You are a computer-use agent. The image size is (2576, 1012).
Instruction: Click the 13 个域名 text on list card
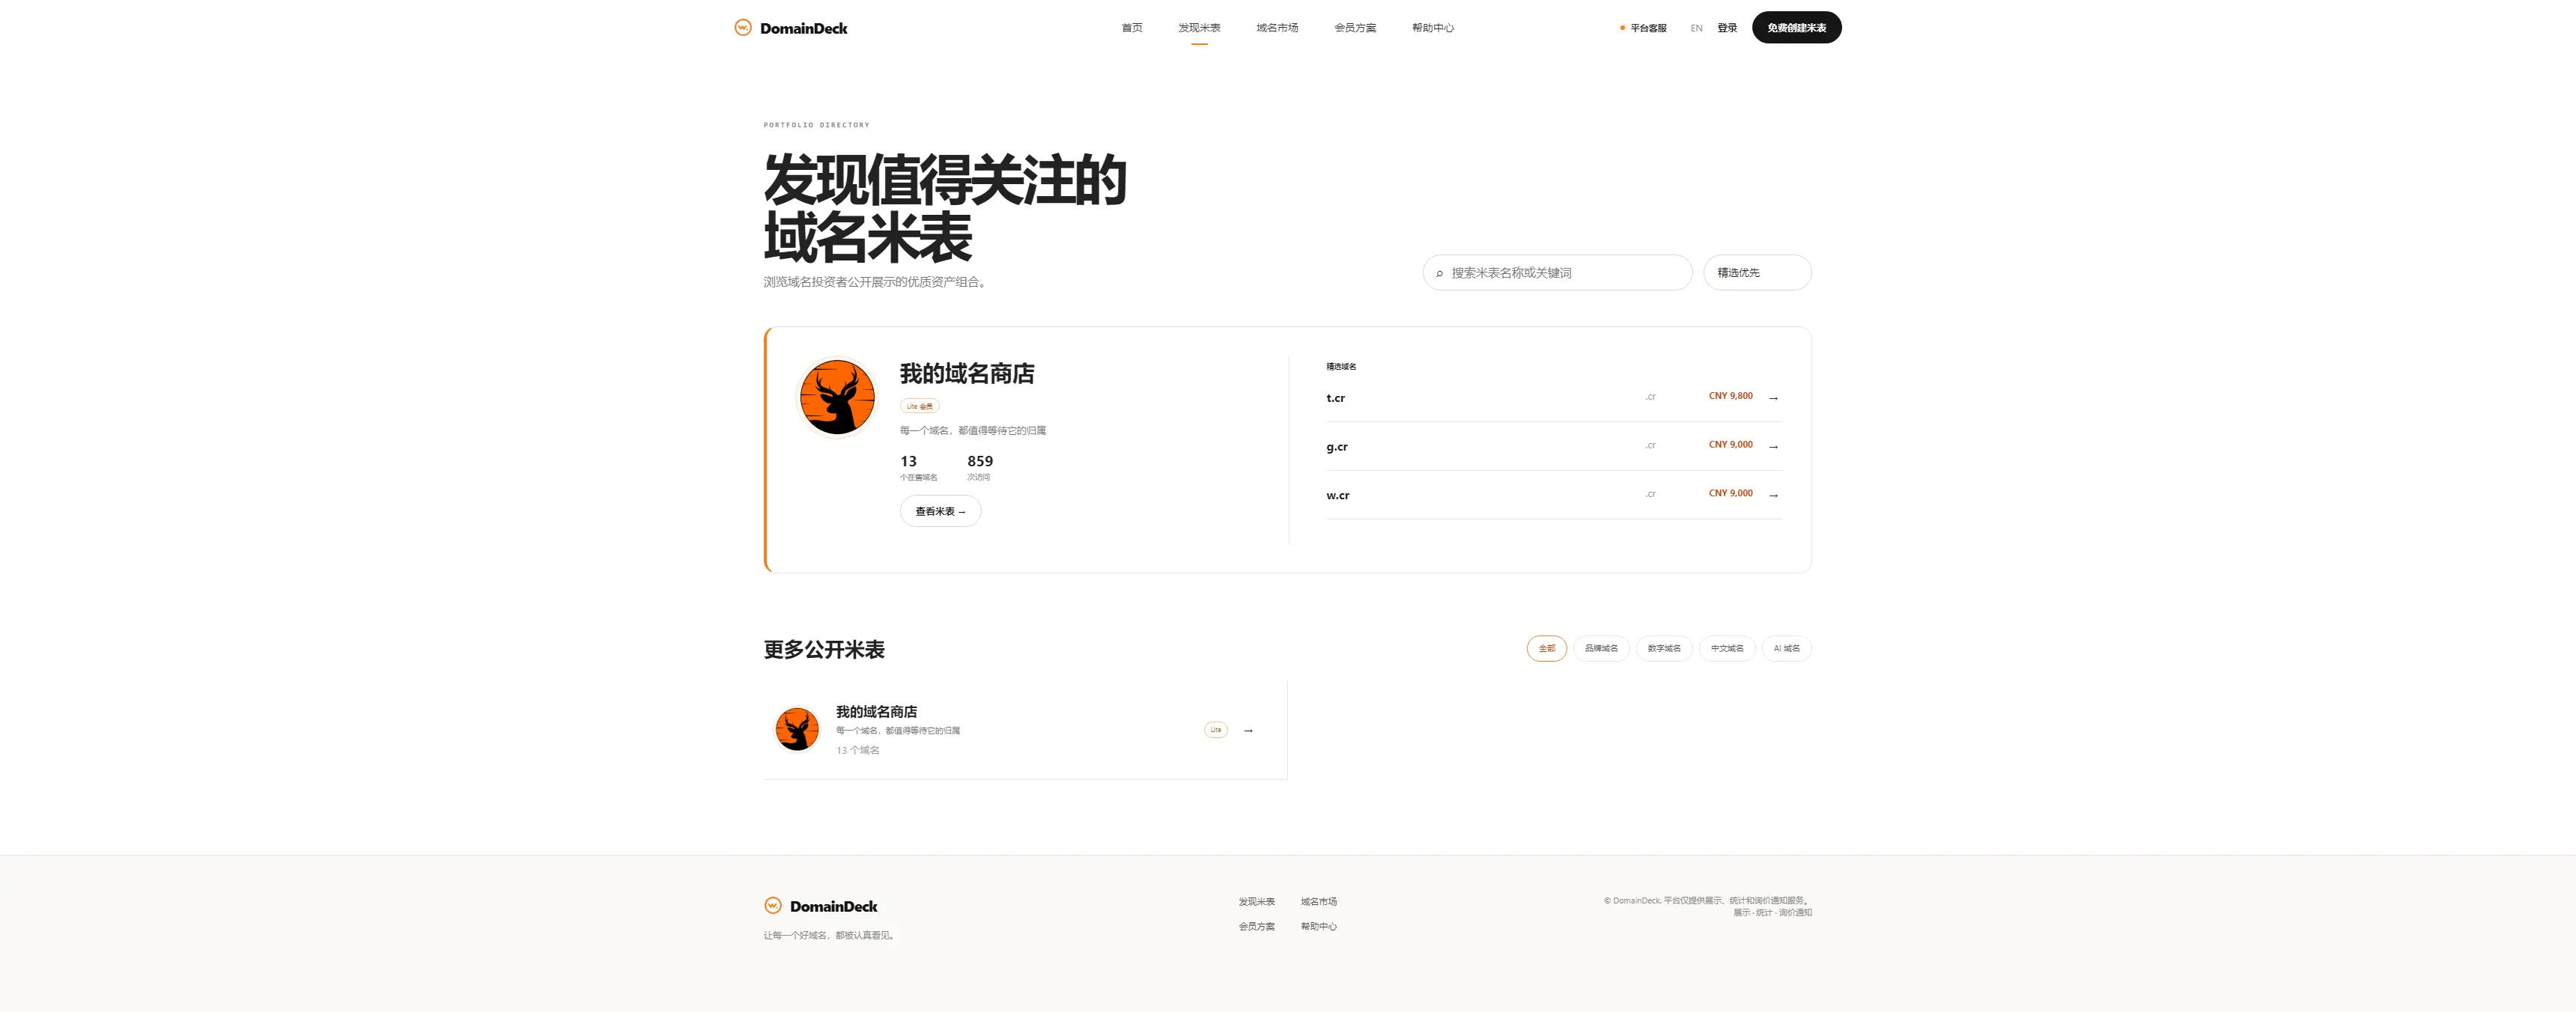tap(858, 750)
